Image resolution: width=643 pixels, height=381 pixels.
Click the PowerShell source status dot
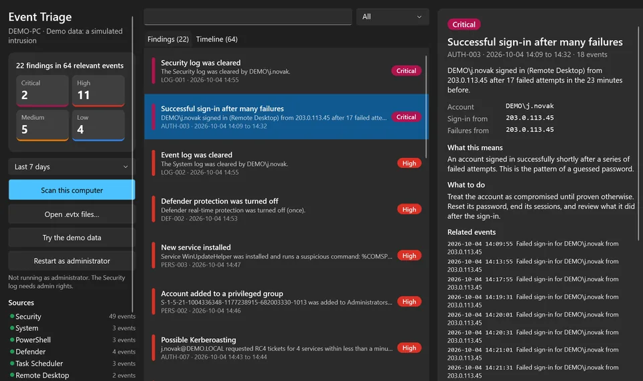tap(12, 339)
